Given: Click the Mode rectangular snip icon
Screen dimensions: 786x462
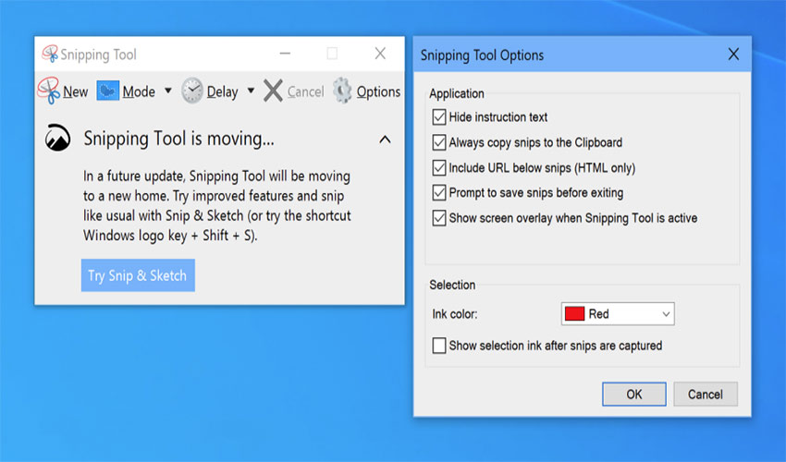Looking at the screenshot, I should pyautogui.click(x=108, y=91).
